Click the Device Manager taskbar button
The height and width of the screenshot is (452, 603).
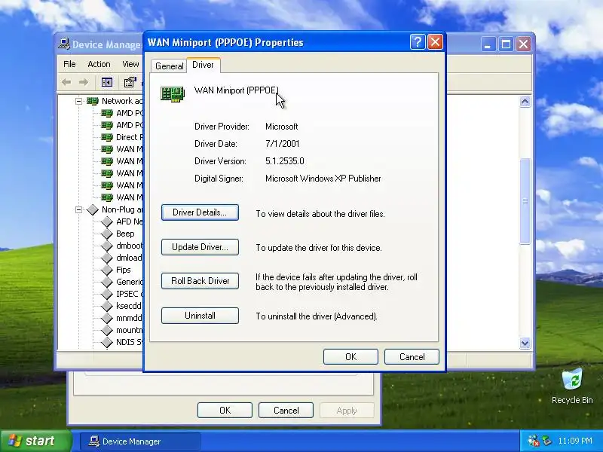coord(140,441)
